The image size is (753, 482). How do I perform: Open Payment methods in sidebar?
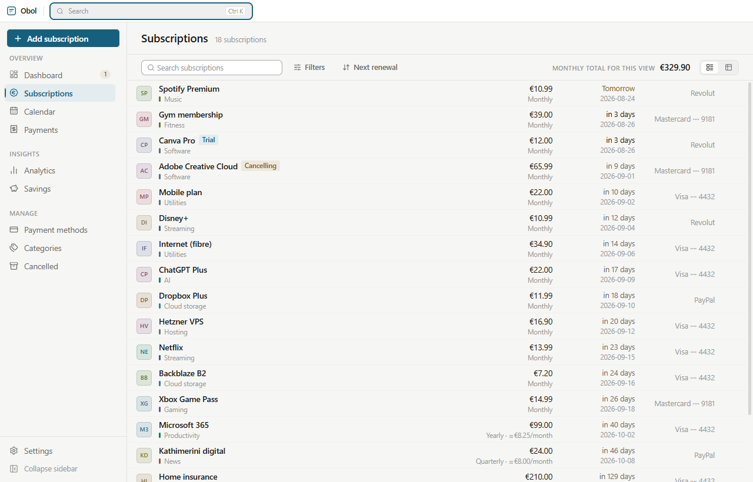click(60, 229)
